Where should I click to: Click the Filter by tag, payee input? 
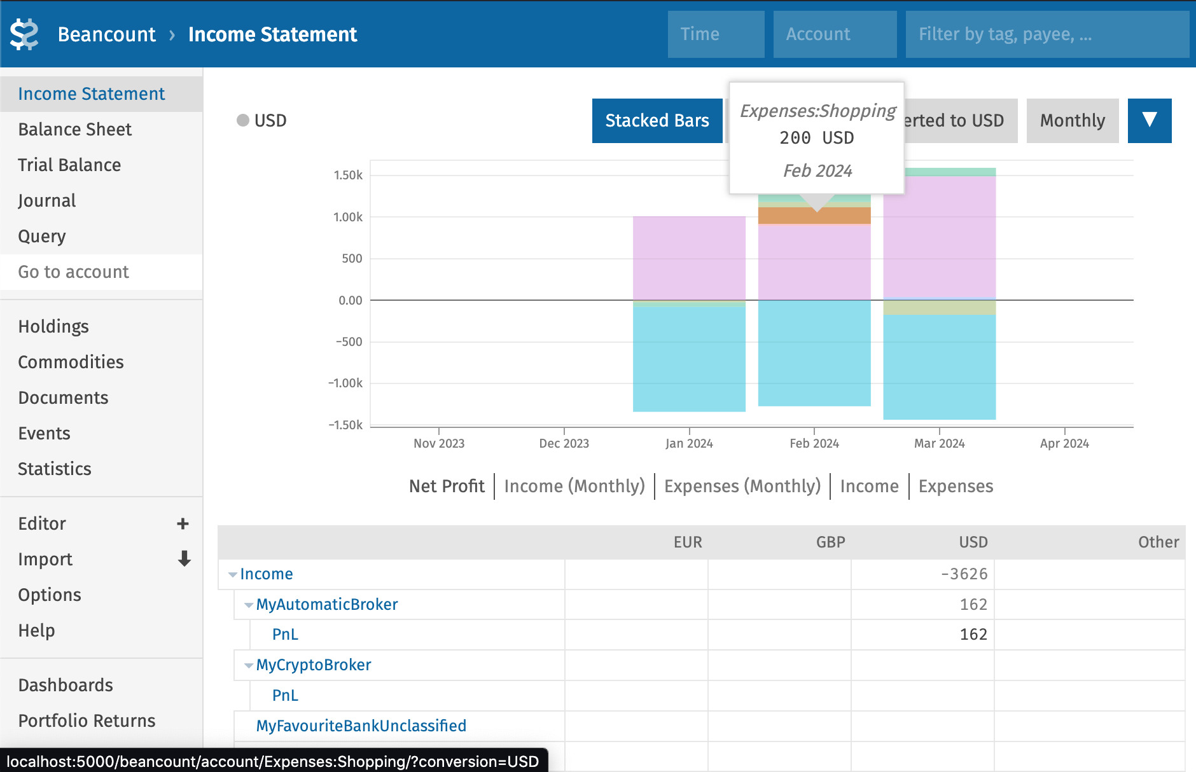click(1047, 34)
